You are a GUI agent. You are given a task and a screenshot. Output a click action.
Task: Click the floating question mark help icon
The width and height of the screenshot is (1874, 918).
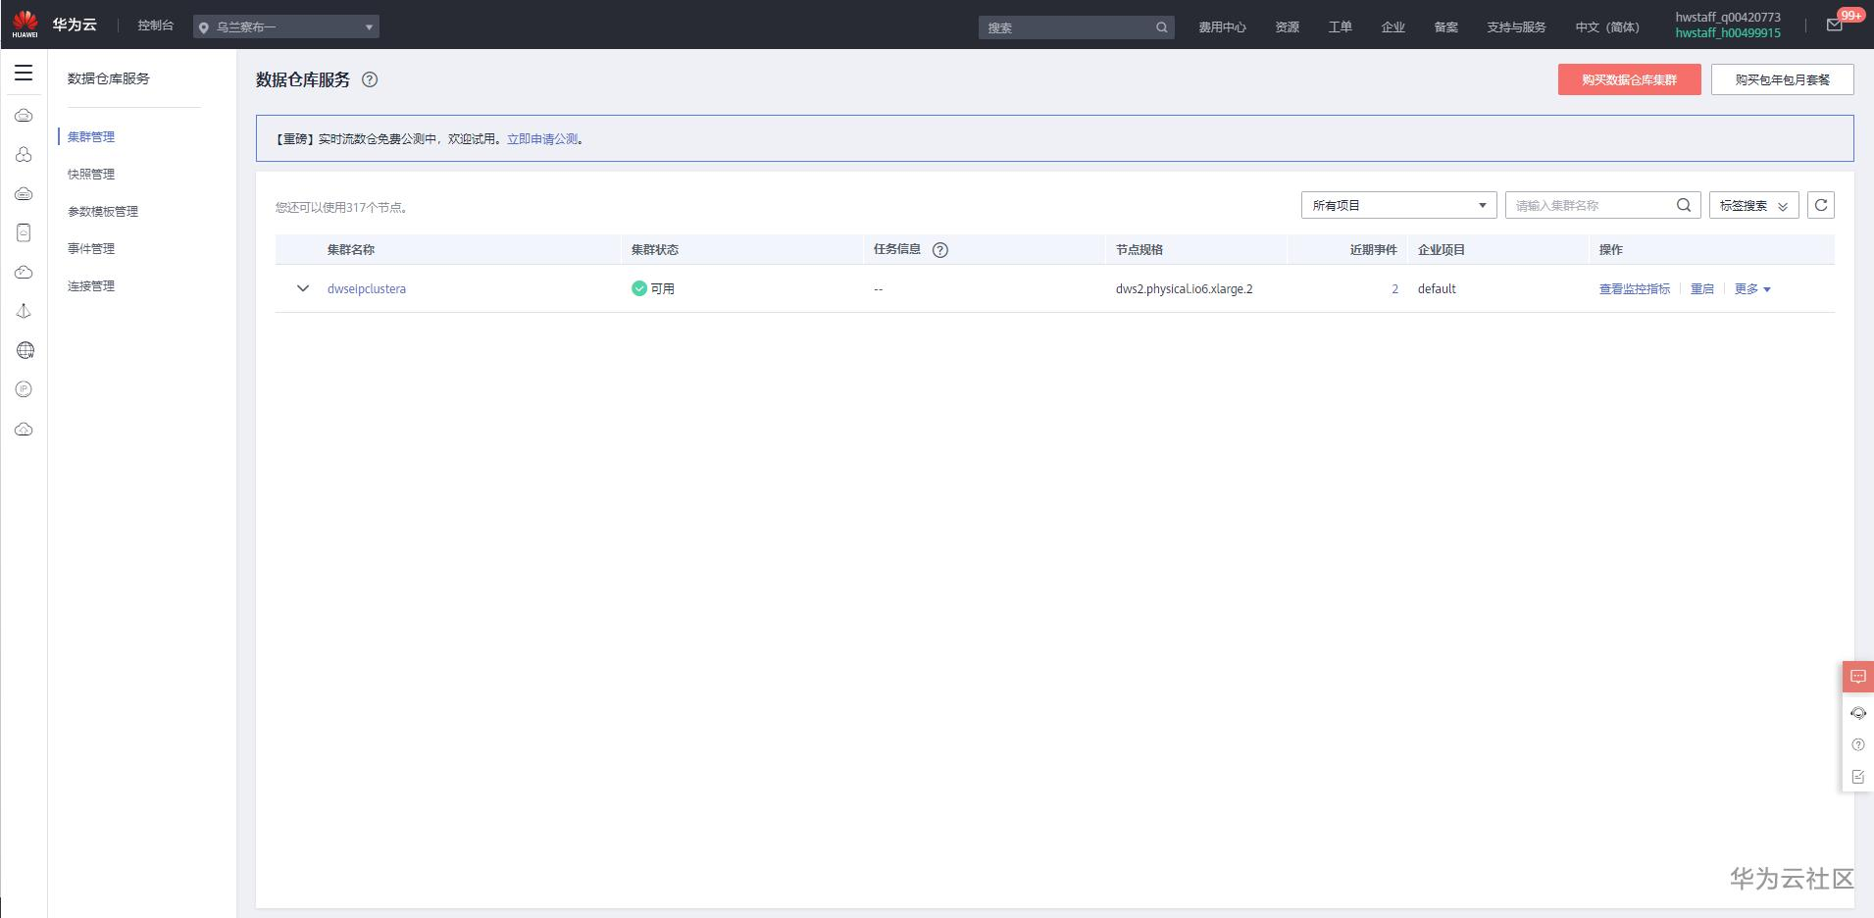[x=1858, y=744]
